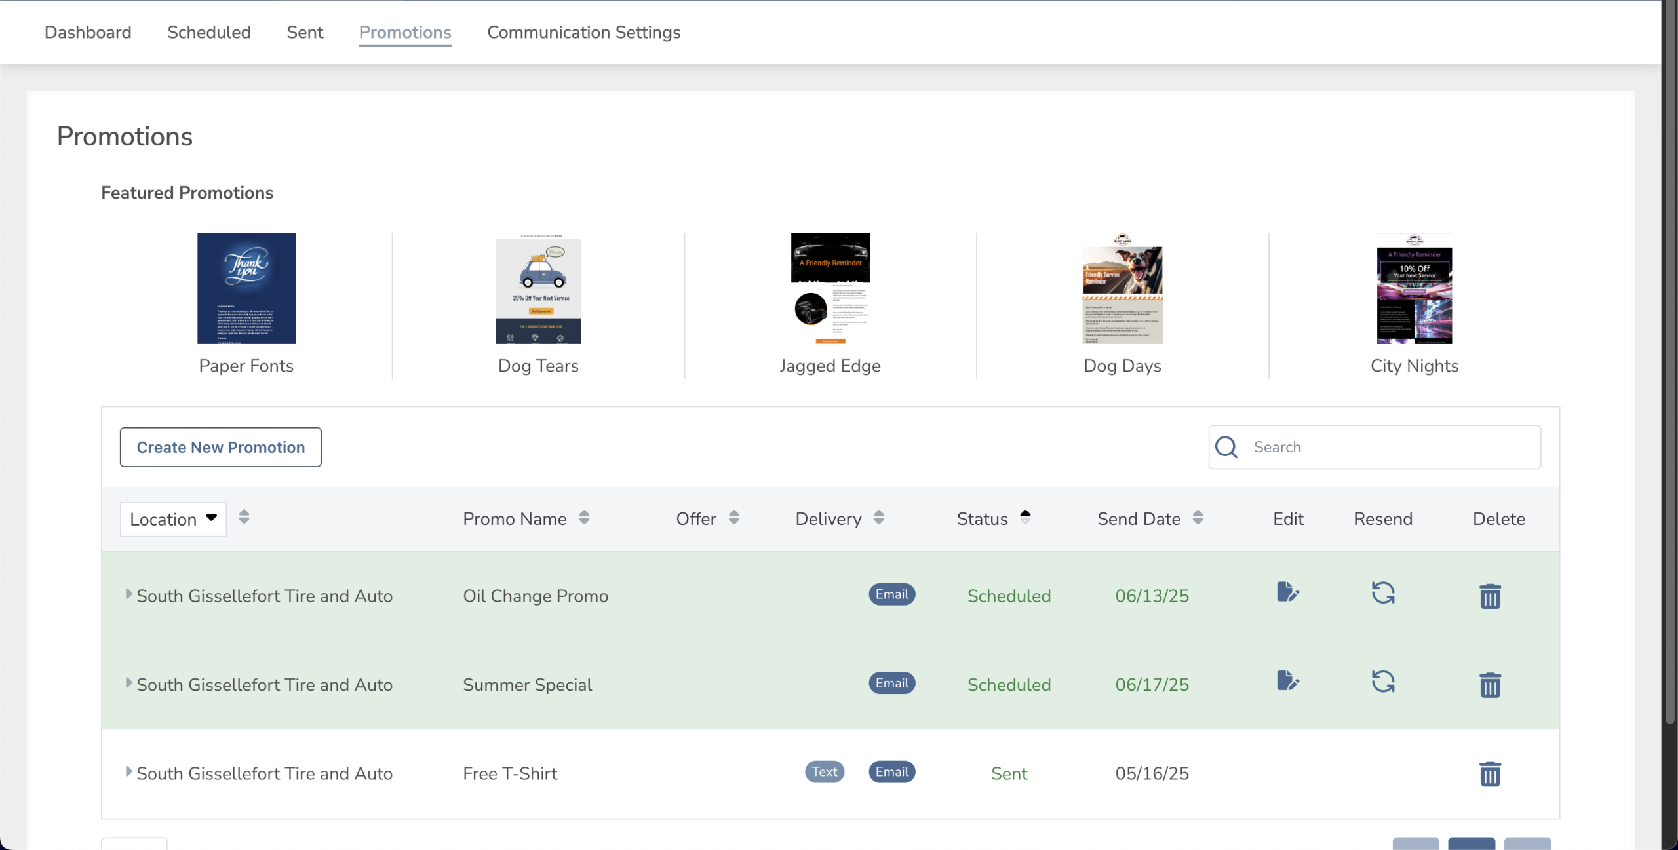
Task: Delete the Summer Special promotion
Action: (x=1490, y=685)
